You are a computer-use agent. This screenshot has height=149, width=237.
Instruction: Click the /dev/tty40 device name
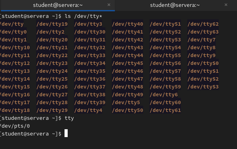point(127,24)
